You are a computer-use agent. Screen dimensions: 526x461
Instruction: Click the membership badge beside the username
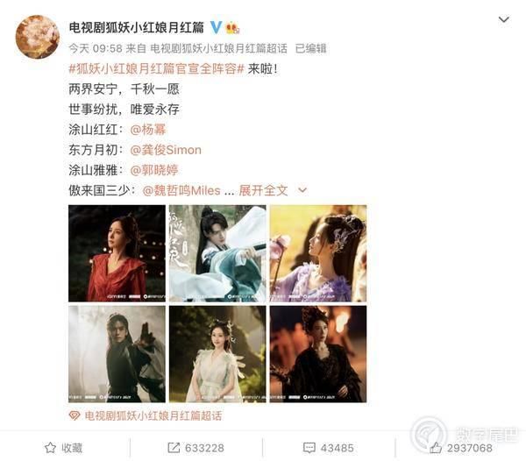(233, 28)
